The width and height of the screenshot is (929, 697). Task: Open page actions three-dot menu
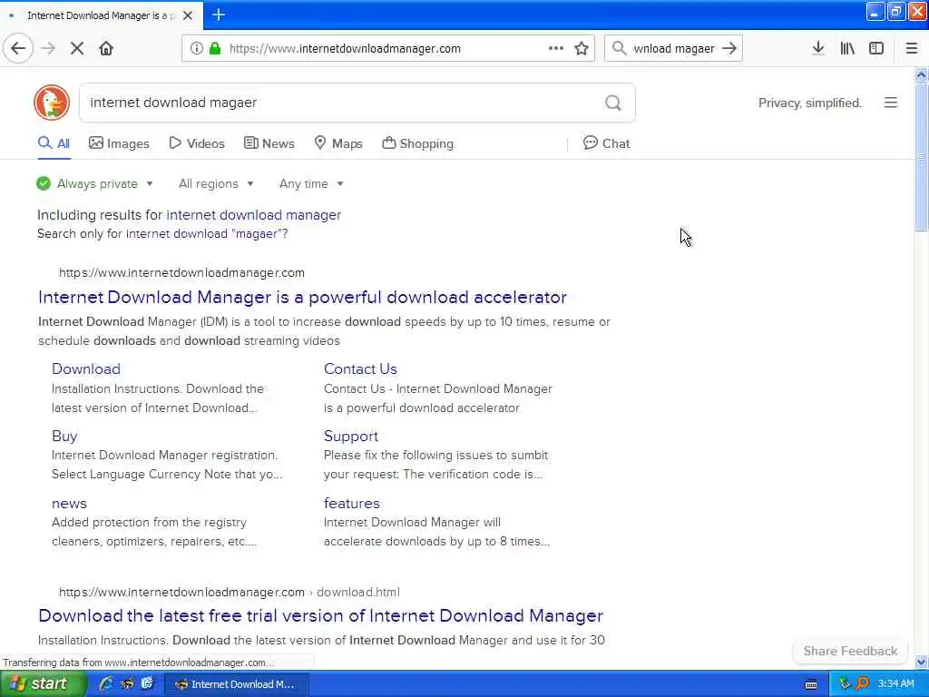556,49
